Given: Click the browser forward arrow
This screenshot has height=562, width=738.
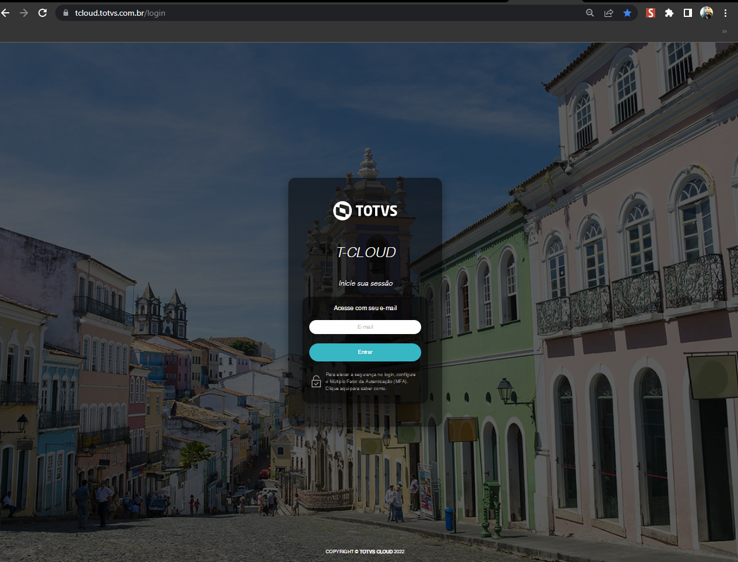Looking at the screenshot, I should click(x=24, y=13).
